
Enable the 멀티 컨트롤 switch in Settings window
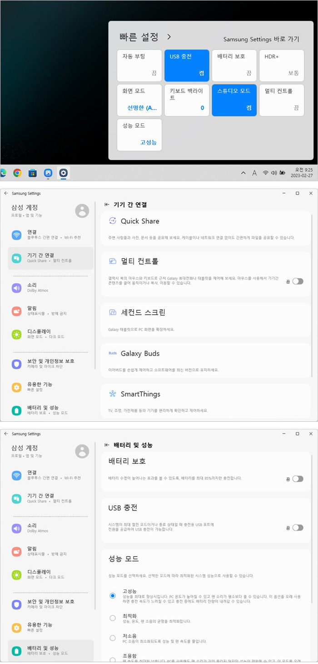click(298, 281)
